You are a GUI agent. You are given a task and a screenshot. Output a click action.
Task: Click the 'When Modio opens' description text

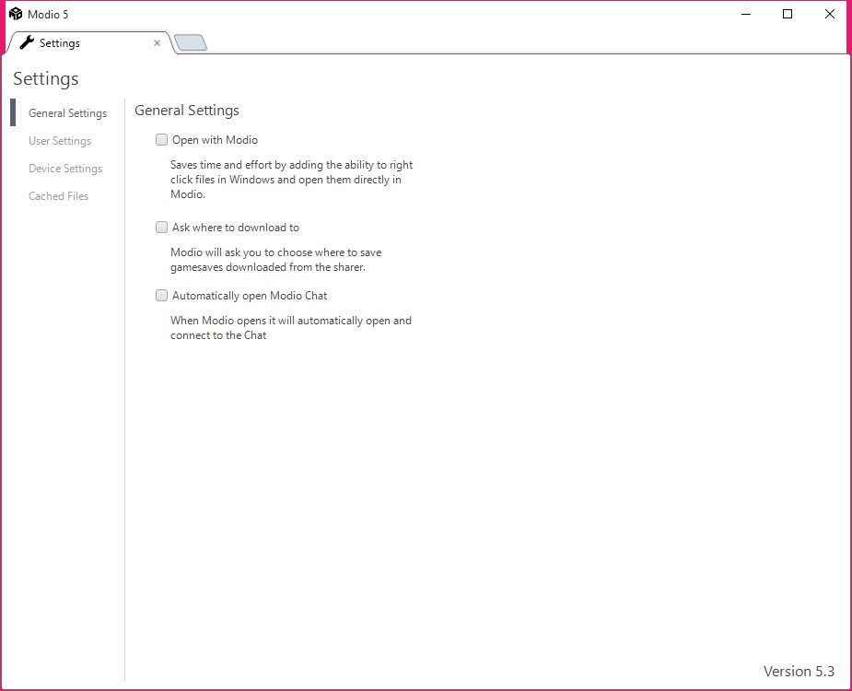[x=291, y=328]
